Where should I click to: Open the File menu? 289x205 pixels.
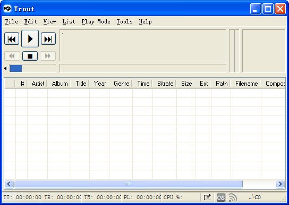[12, 22]
